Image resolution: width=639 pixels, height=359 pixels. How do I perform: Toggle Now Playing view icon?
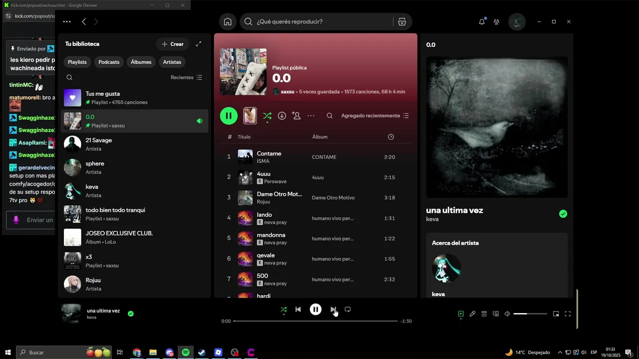[461, 314]
